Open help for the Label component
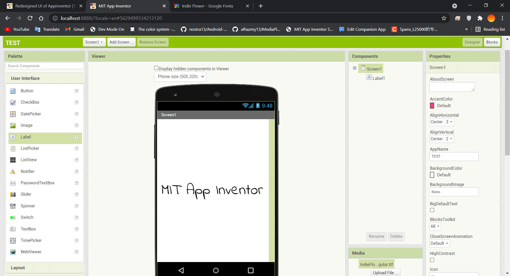This screenshot has width=510, height=276. (x=76, y=137)
